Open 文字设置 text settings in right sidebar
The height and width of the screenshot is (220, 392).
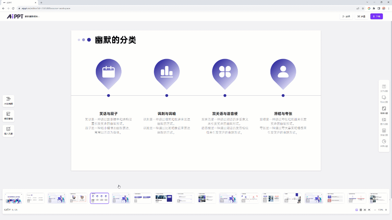(384, 86)
